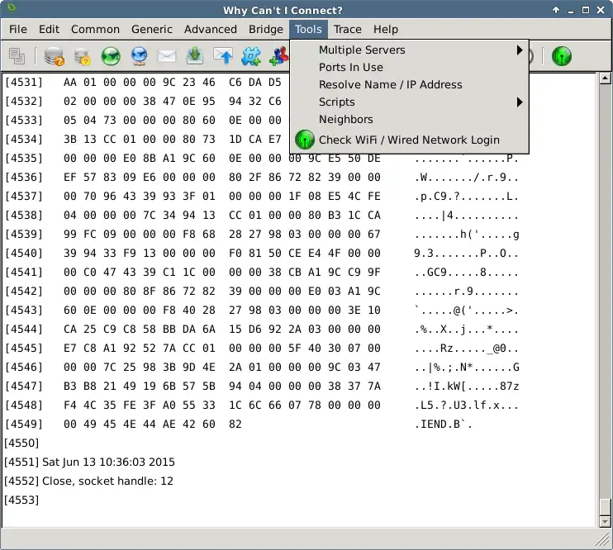Choose Ports In Use menu entry

(409, 67)
